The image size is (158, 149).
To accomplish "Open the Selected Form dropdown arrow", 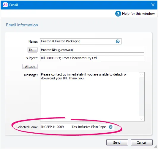I will (x=110, y=127).
